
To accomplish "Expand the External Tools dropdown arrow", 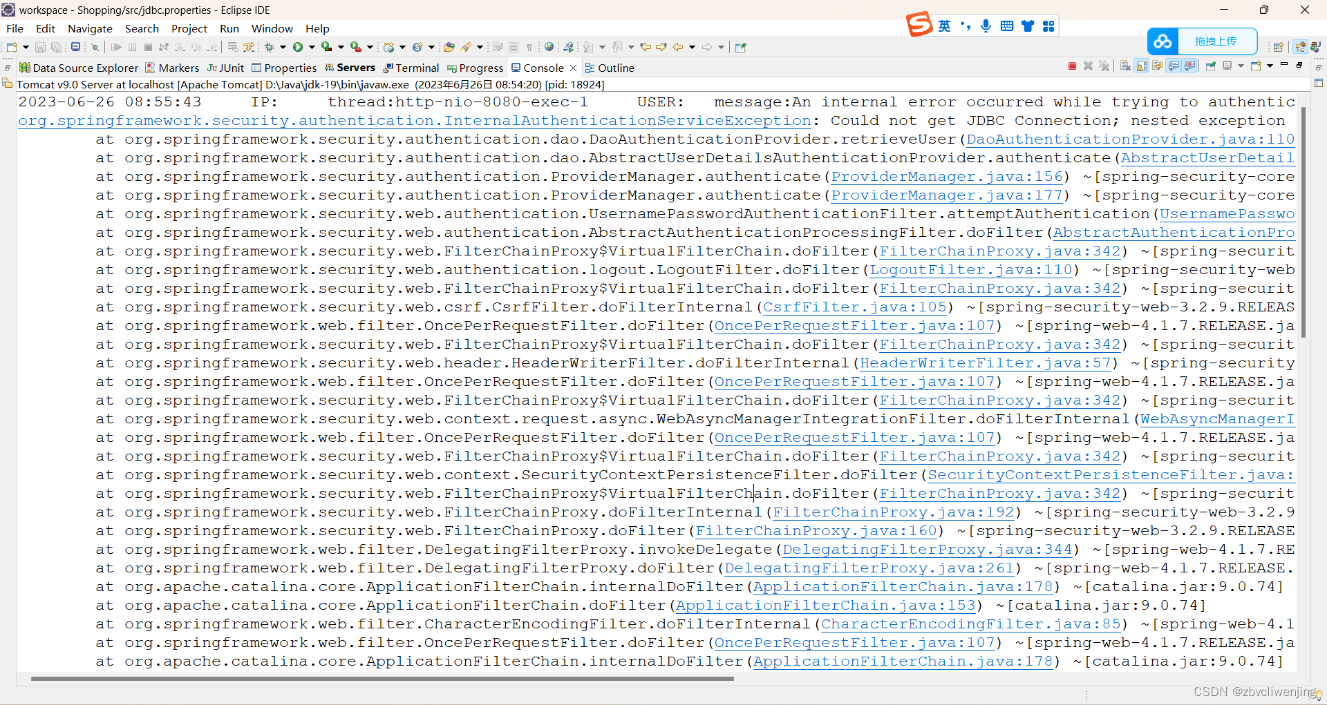I will tap(370, 47).
